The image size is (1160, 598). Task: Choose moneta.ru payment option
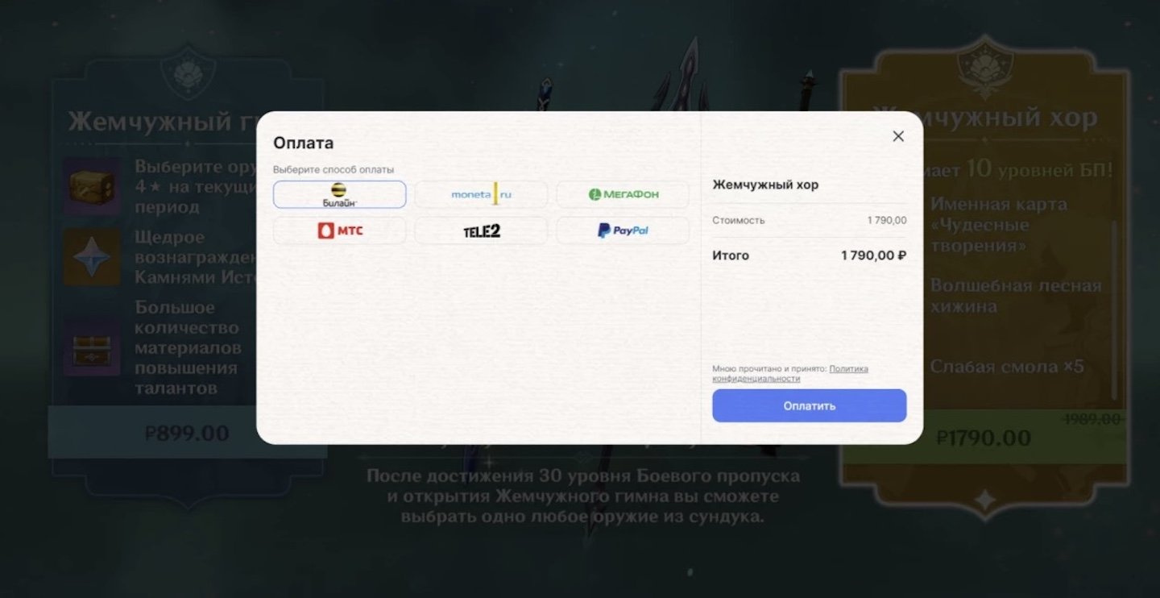pos(481,194)
